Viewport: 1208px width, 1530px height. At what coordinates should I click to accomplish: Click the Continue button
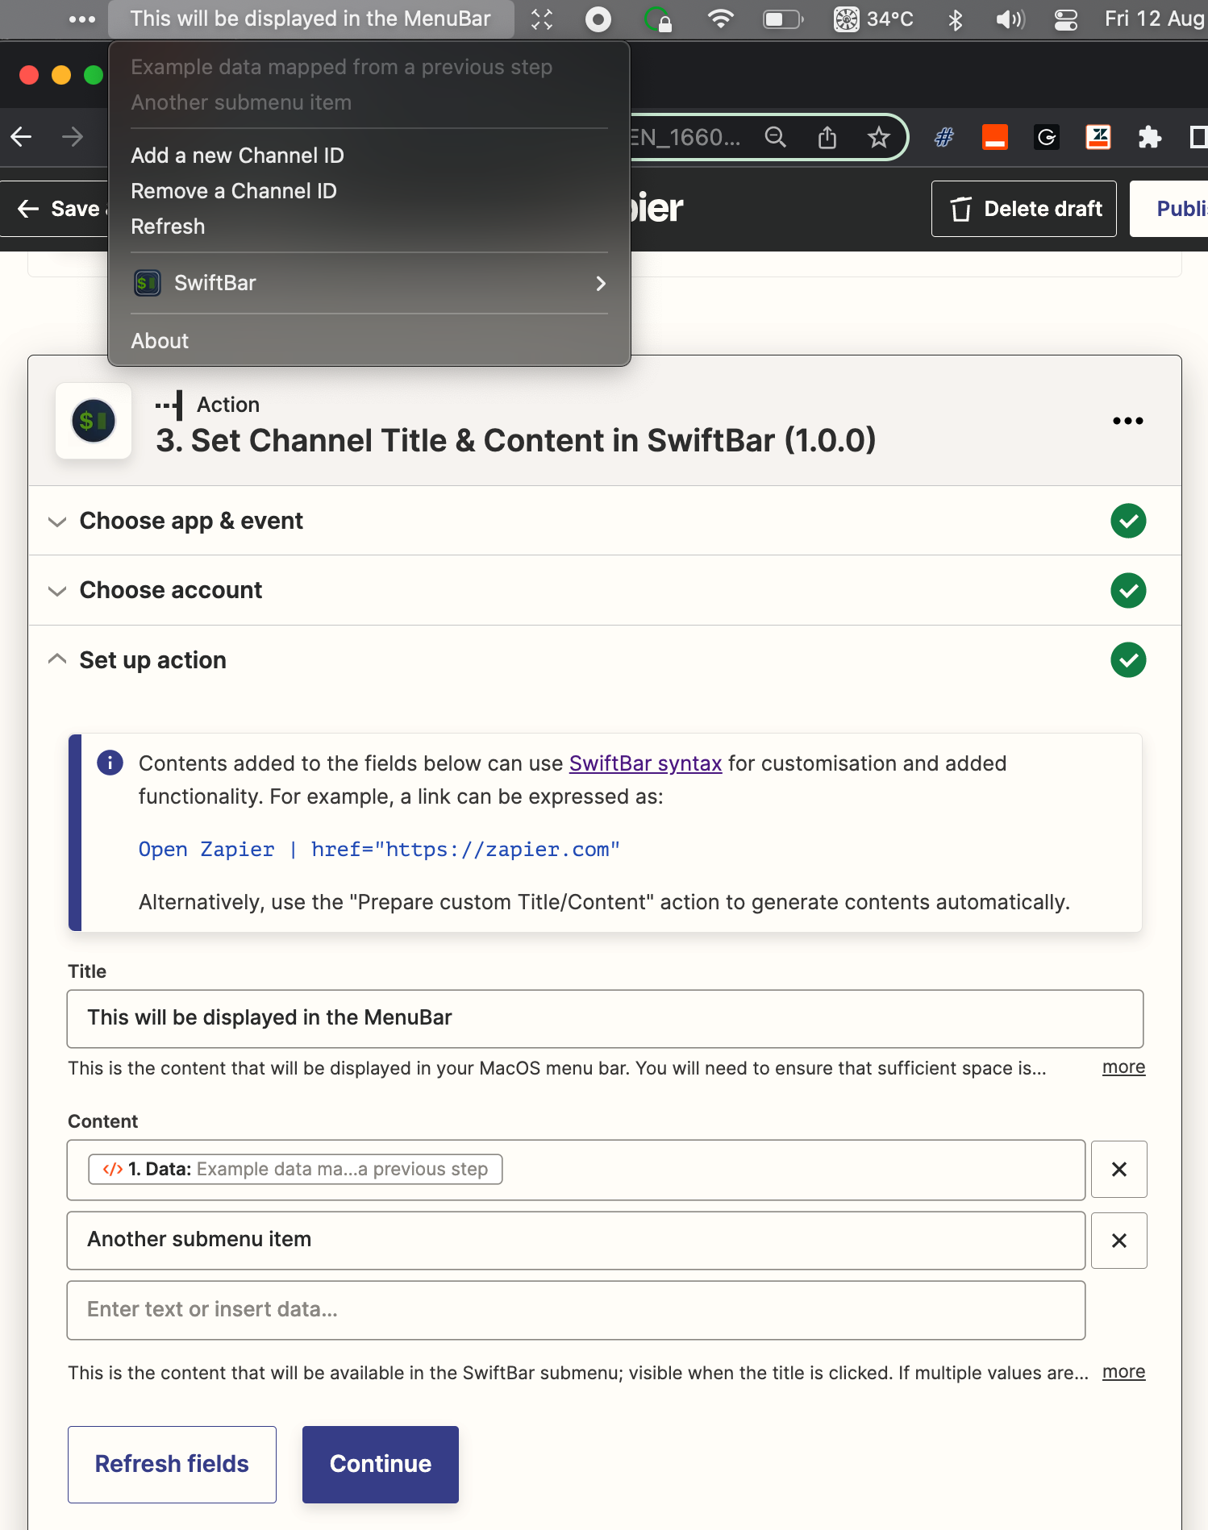click(381, 1464)
